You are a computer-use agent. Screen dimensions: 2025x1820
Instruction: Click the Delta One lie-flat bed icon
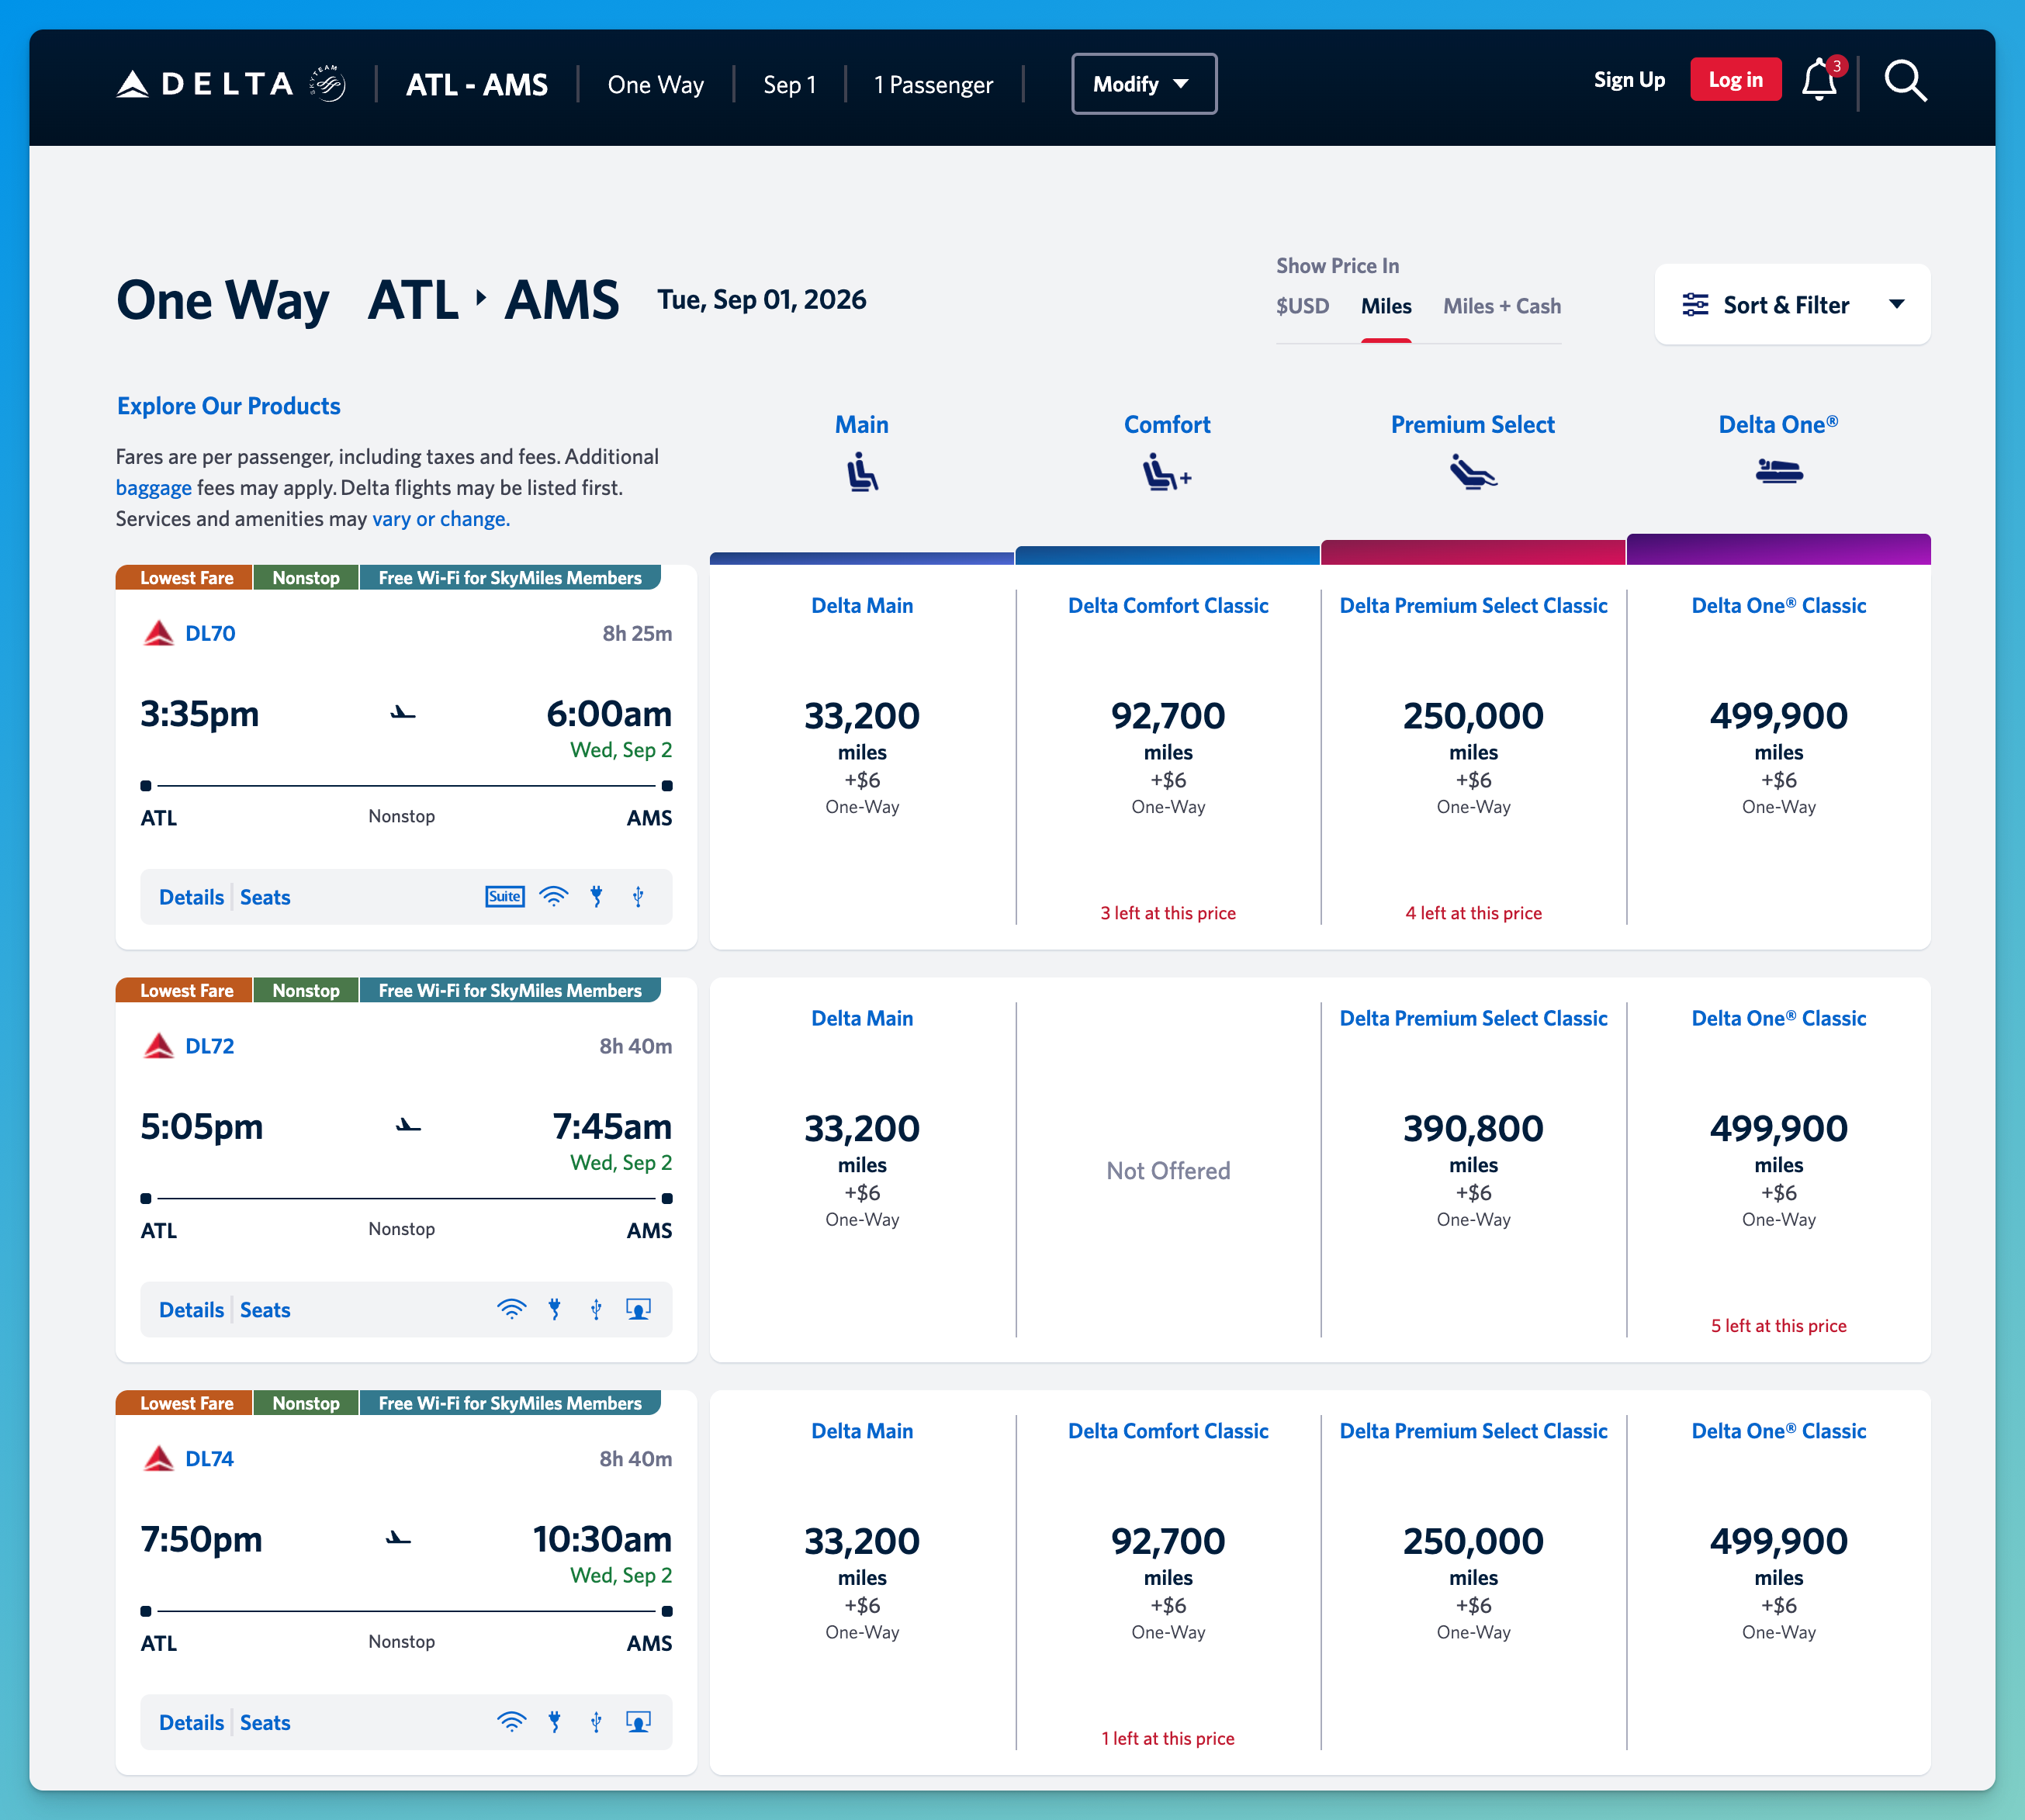1779,470
